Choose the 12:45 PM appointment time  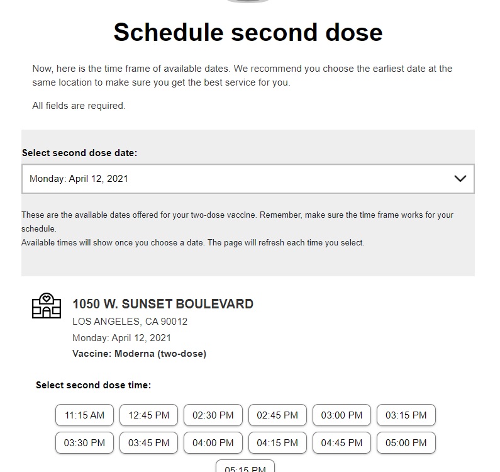coord(149,415)
